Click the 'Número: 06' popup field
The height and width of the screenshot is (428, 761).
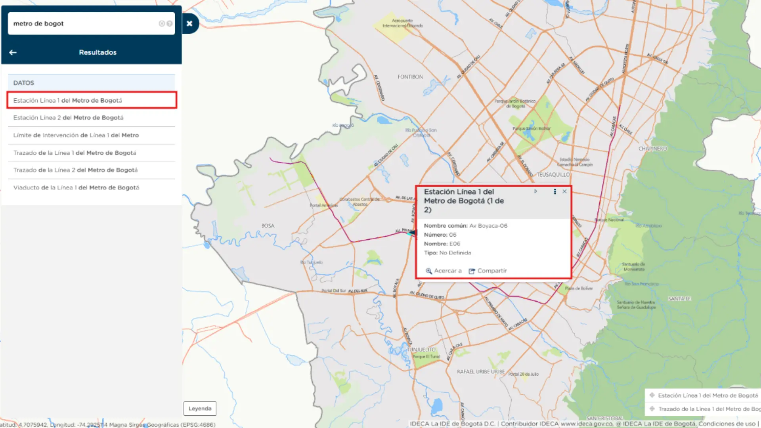pyautogui.click(x=440, y=235)
